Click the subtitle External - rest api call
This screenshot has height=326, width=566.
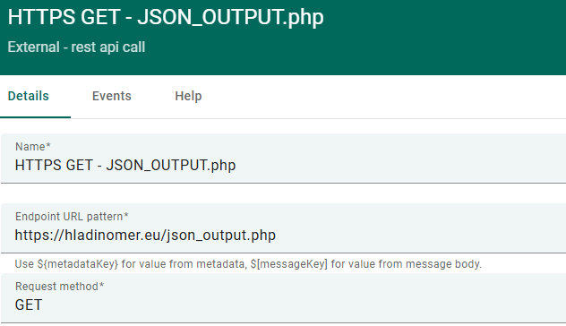point(76,47)
